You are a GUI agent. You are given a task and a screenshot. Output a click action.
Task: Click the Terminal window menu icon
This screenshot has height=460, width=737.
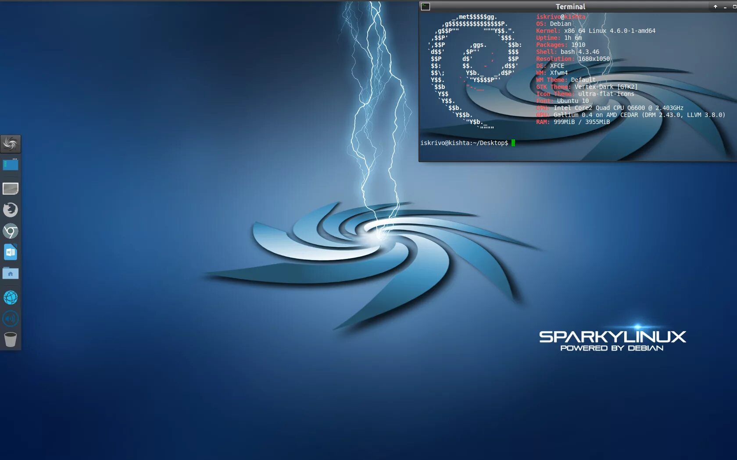[x=425, y=7]
